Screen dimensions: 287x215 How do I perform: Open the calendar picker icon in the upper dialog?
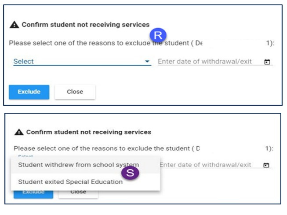point(267,62)
